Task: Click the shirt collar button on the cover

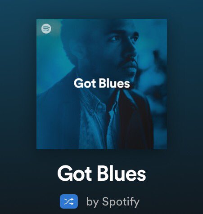Action: tap(92, 111)
